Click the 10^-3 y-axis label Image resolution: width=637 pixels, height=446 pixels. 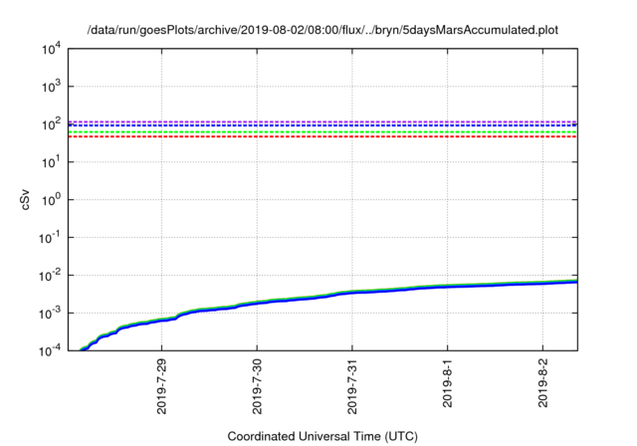[51, 314]
